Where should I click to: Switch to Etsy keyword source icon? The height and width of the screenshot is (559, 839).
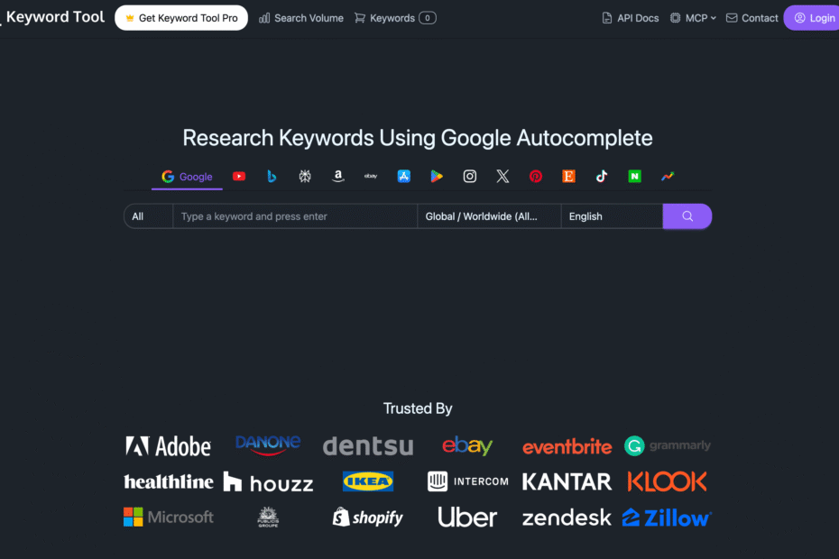(x=568, y=176)
